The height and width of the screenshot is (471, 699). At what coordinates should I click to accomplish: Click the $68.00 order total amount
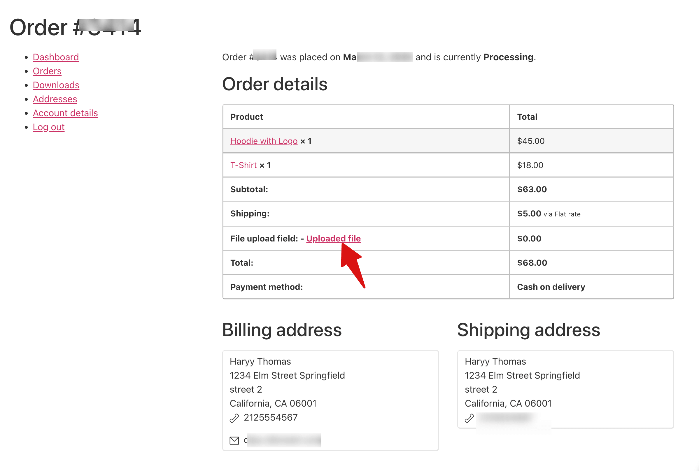pos(532,262)
